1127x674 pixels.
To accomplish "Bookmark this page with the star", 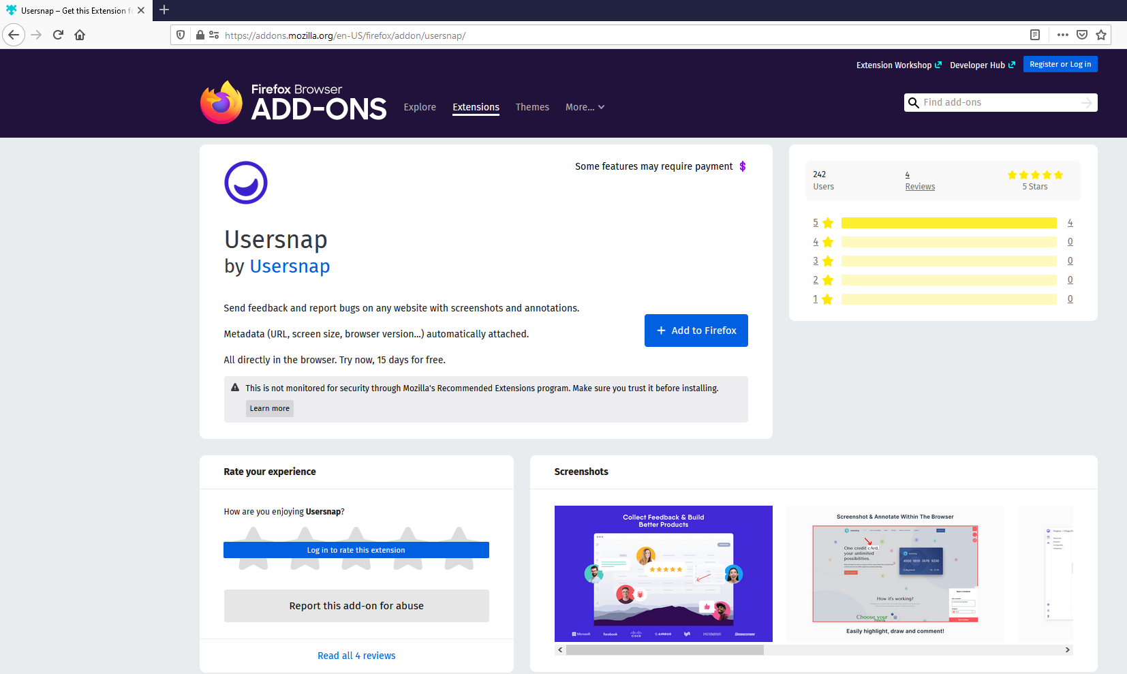I will pyautogui.click(x=1101, y=35).
